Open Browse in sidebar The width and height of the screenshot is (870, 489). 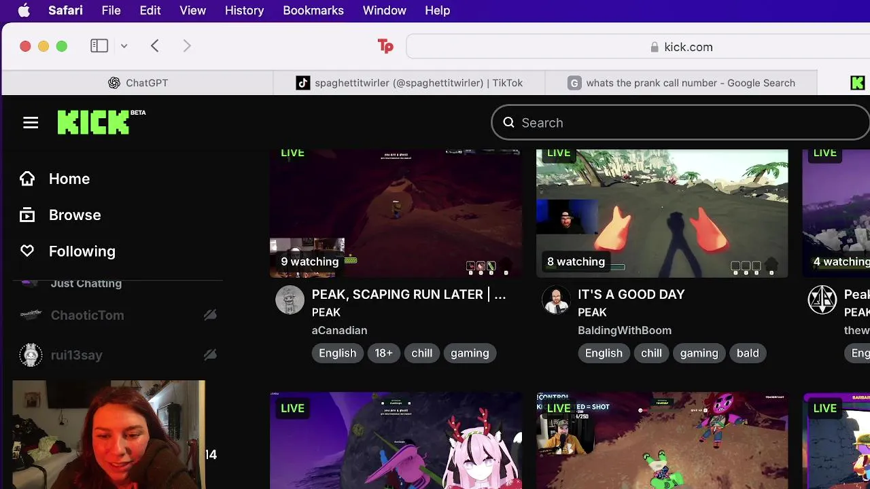point(75,215)
